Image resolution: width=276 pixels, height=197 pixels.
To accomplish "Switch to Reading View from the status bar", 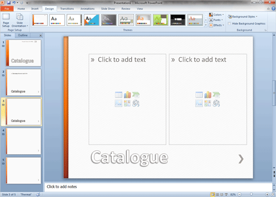I will coord(221,194).
